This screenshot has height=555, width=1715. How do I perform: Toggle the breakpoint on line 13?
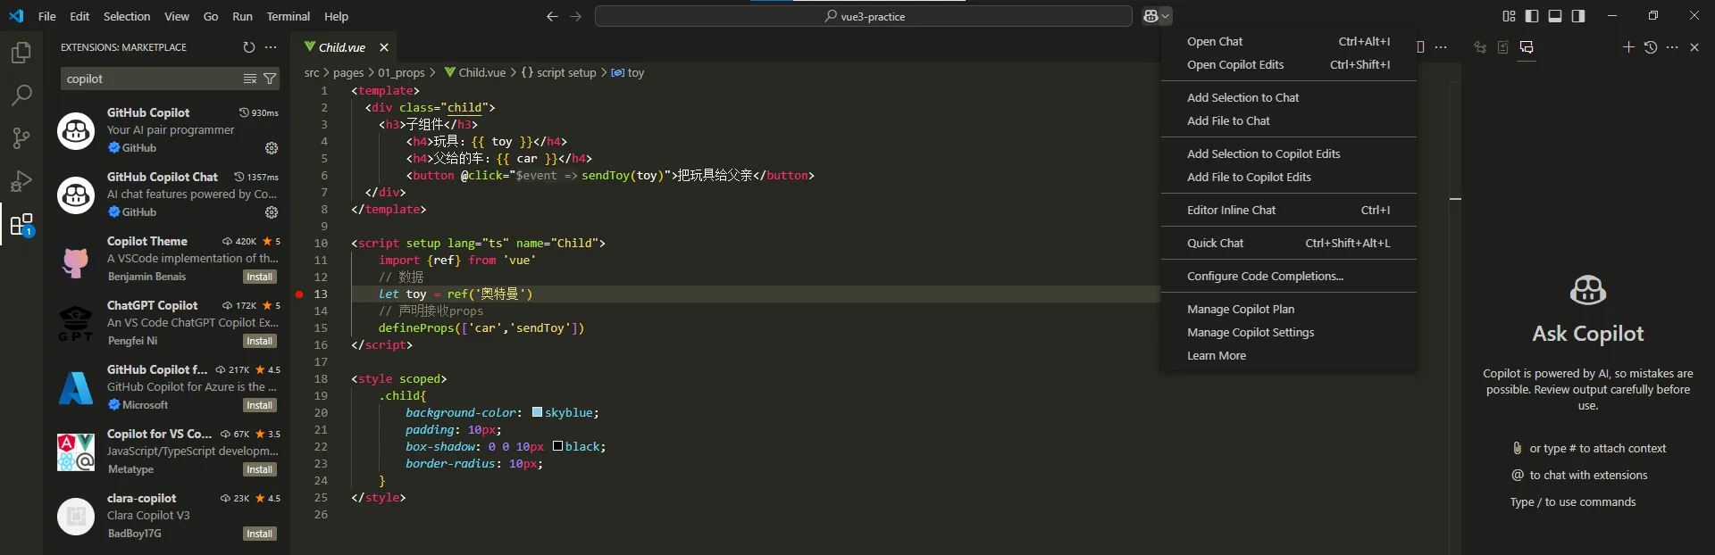click(x=299, y=294)
